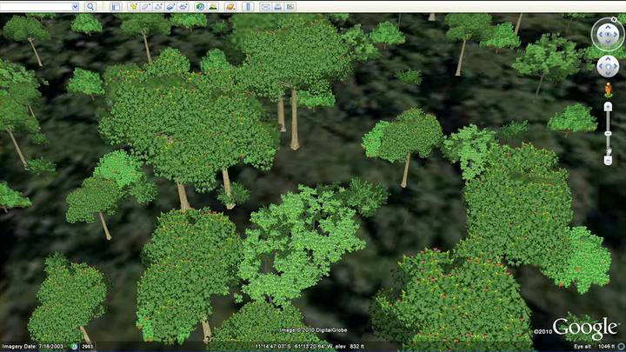Click the Email envelope icon
The width and height of the screenshot is (626, 352).
click(x=265, y=6)
